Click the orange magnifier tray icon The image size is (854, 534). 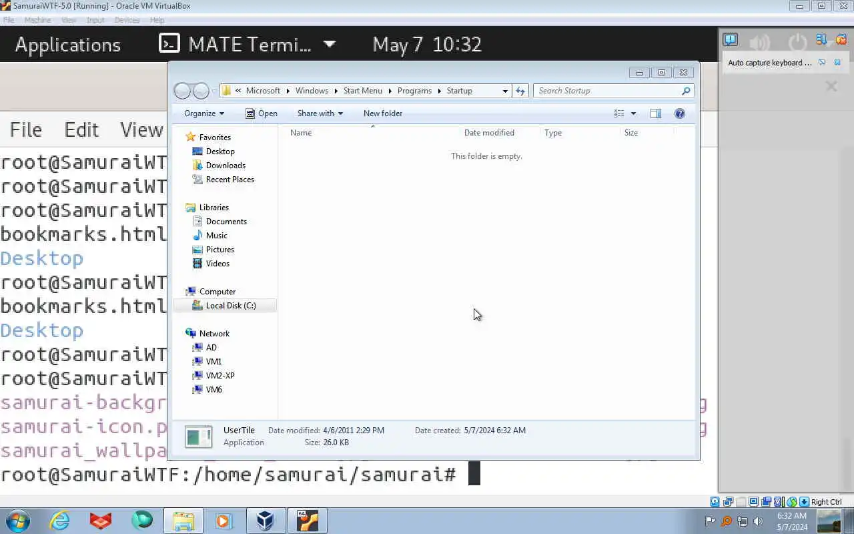click(x=727, y=521)
